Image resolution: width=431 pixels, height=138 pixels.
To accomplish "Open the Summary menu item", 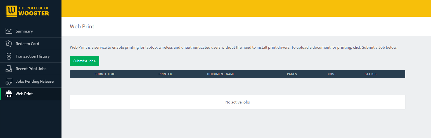I will tap(31, 31).
